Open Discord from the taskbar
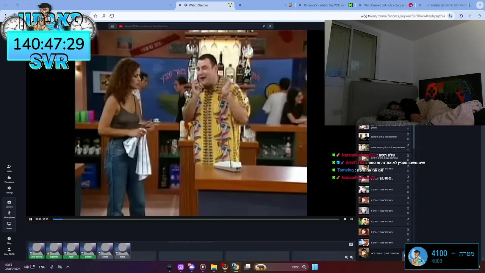The image size is (485, 273). point(191,267)
